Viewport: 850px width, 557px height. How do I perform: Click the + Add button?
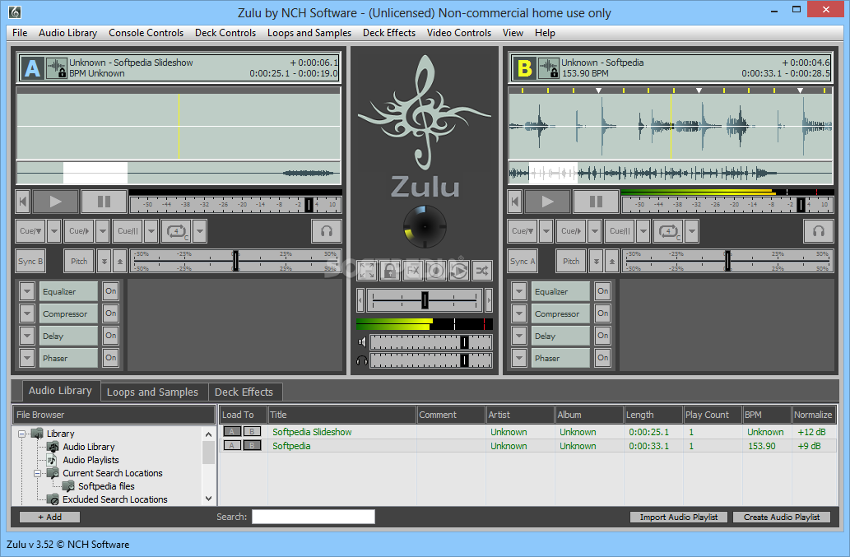[x=49, y=517]
